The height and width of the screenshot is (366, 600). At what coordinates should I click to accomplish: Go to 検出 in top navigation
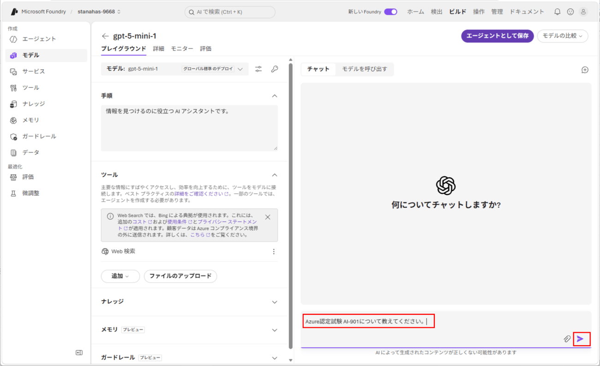pyautogui.click(x=437, y=12)
